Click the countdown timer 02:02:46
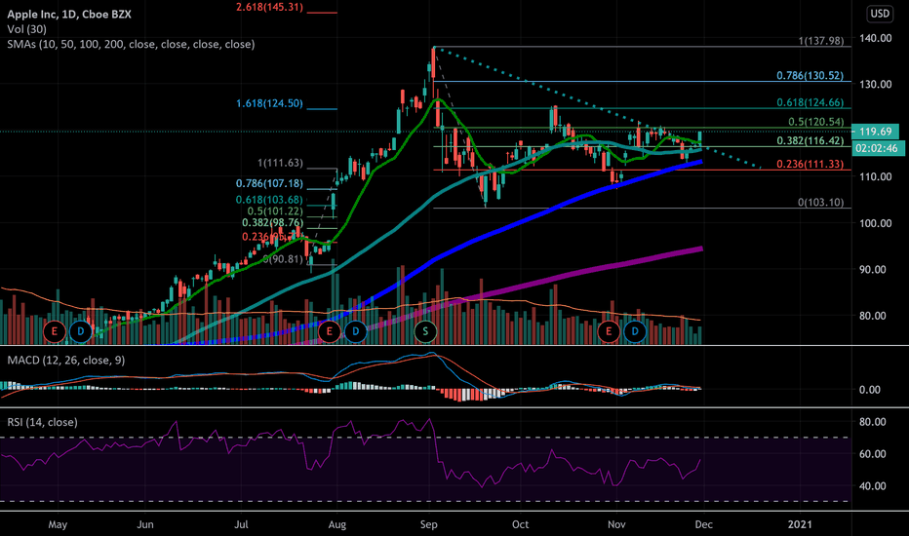This screenshot has width=909, height=536. [877, 148]
